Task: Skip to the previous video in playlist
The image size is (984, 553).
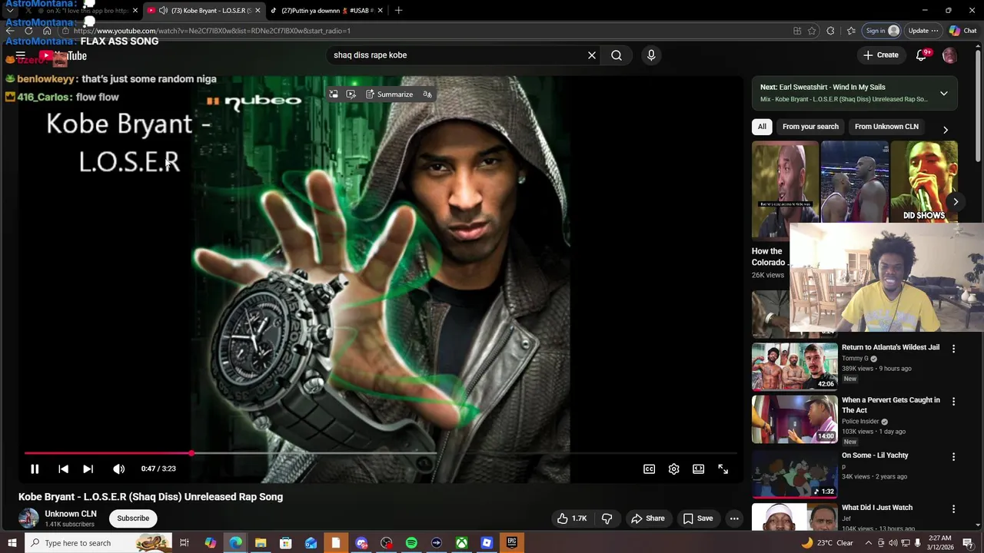Action: [63, 469]
